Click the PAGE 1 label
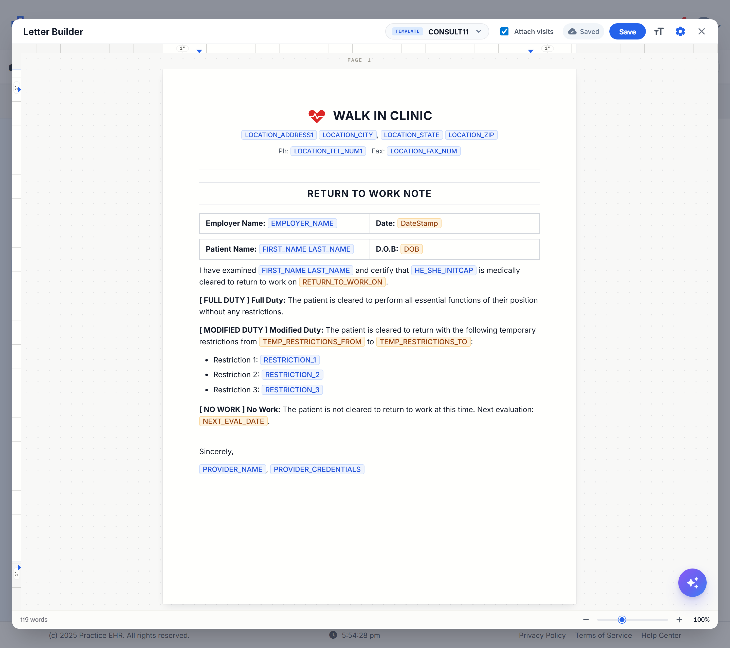The image size is (730, 648). (x=359, y=60)
